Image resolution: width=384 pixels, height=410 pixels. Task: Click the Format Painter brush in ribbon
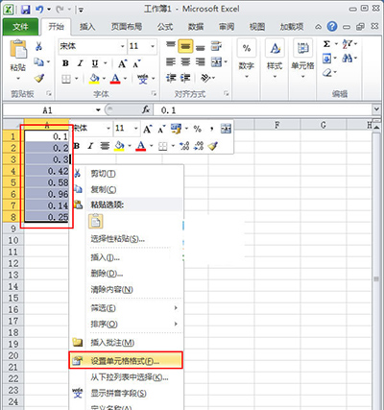click(39, 78)
